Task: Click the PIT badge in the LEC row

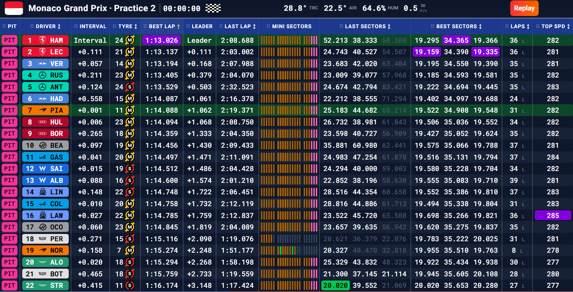Action: click(9, 52)
